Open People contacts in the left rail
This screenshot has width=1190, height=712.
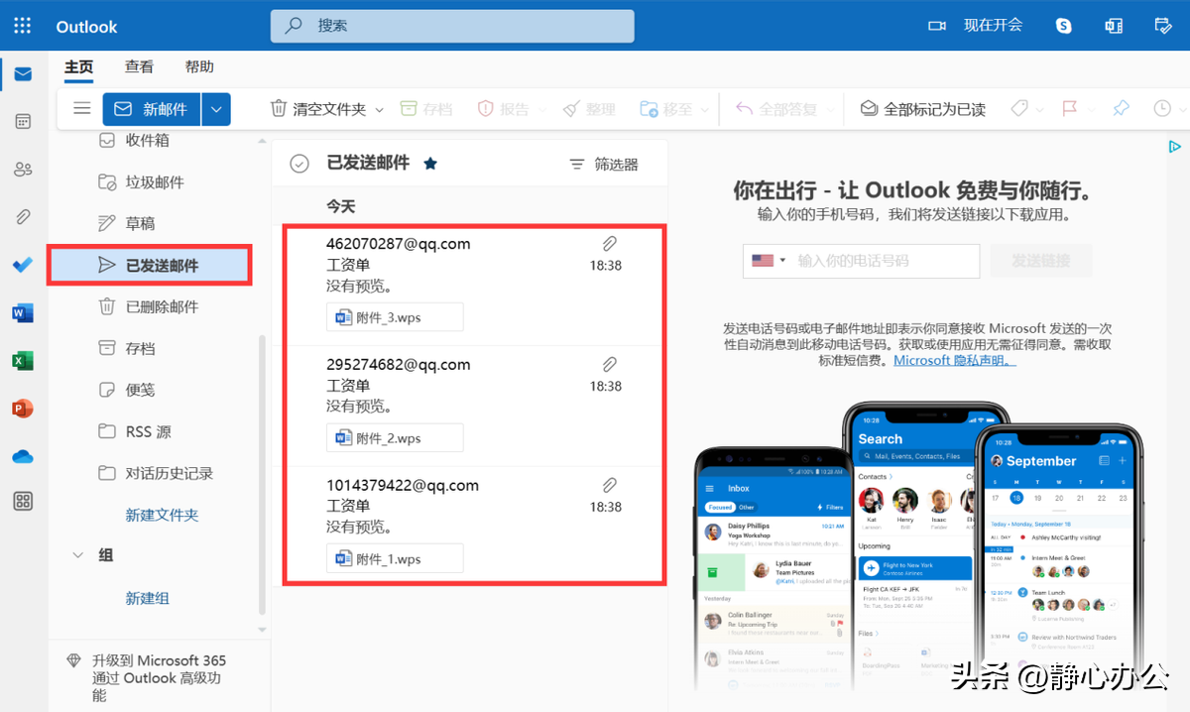23,170
